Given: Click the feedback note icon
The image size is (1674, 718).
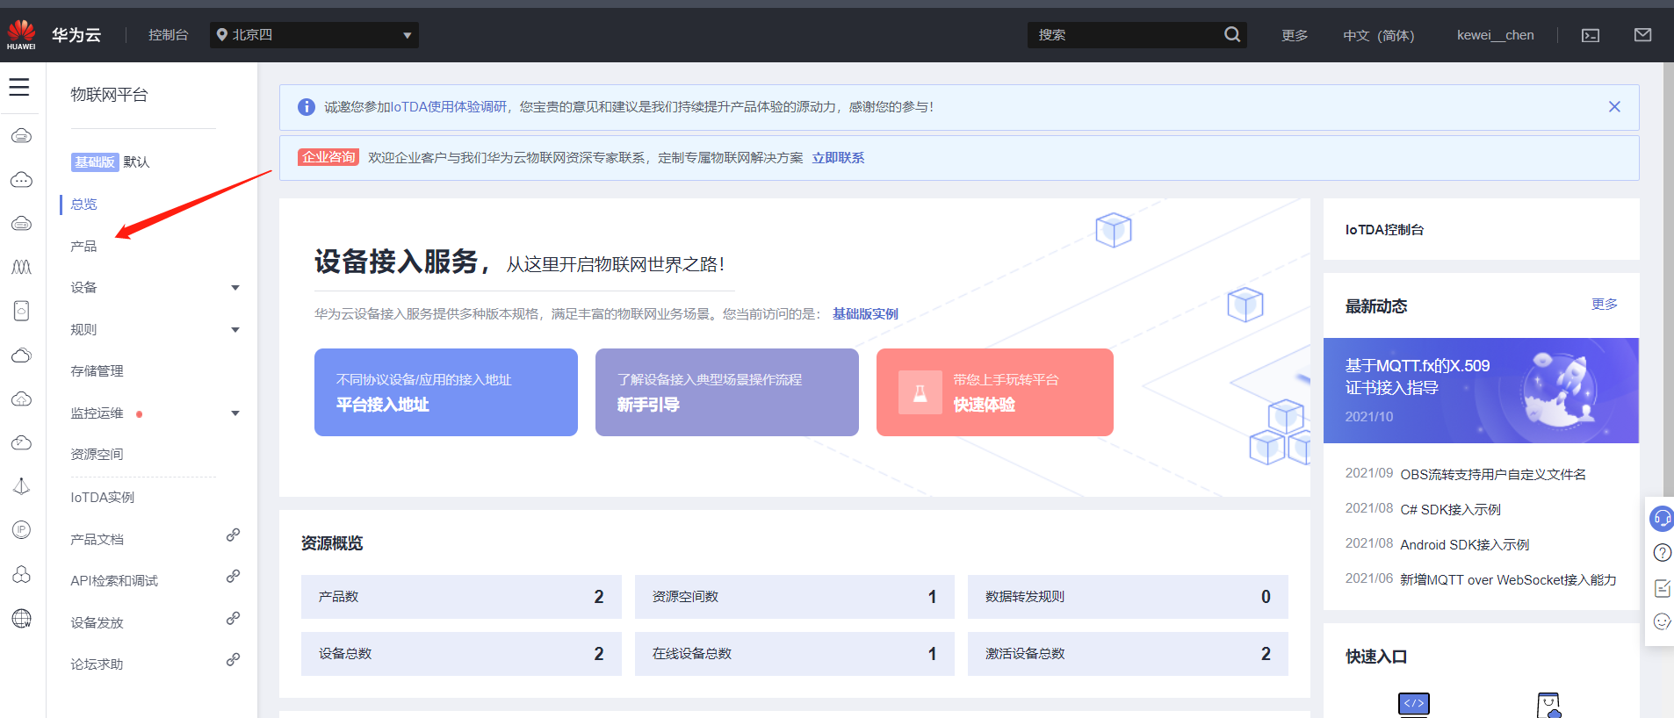Looking at the screenshot, I should [x=1662, y=588].
